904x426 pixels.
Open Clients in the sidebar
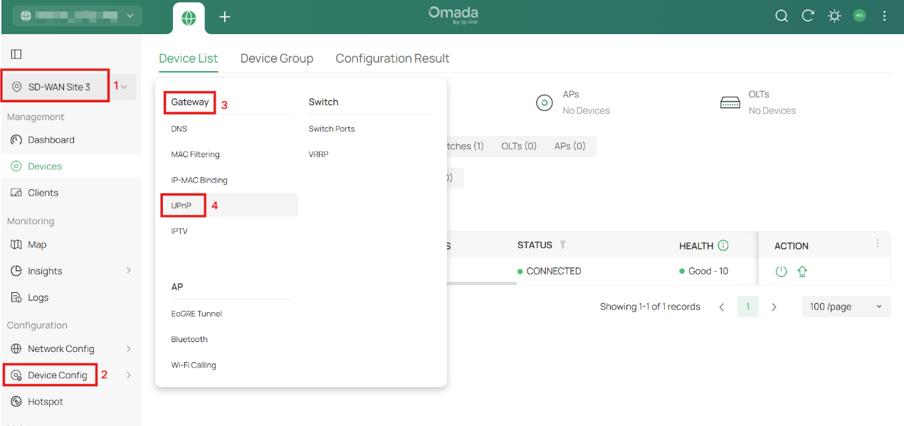[43, 193]
